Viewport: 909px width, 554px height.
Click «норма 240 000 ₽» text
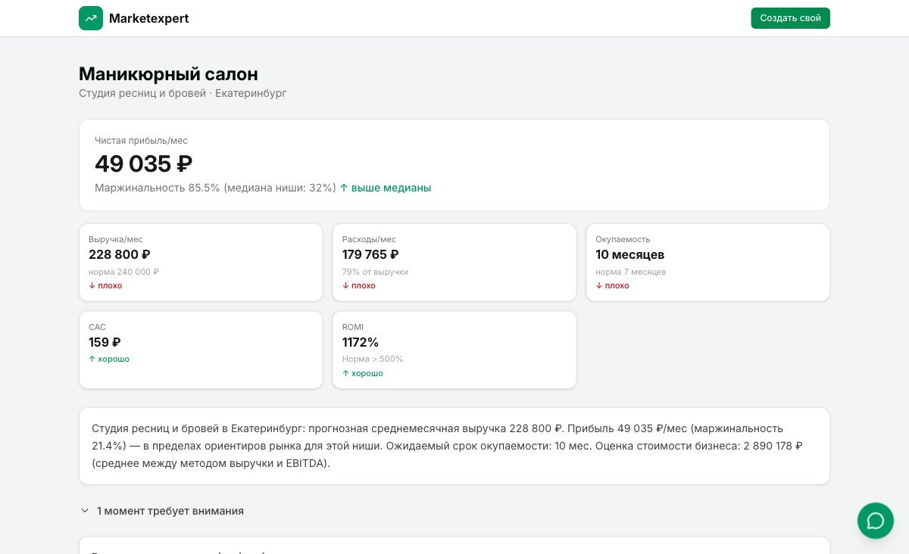pos(123,272)
